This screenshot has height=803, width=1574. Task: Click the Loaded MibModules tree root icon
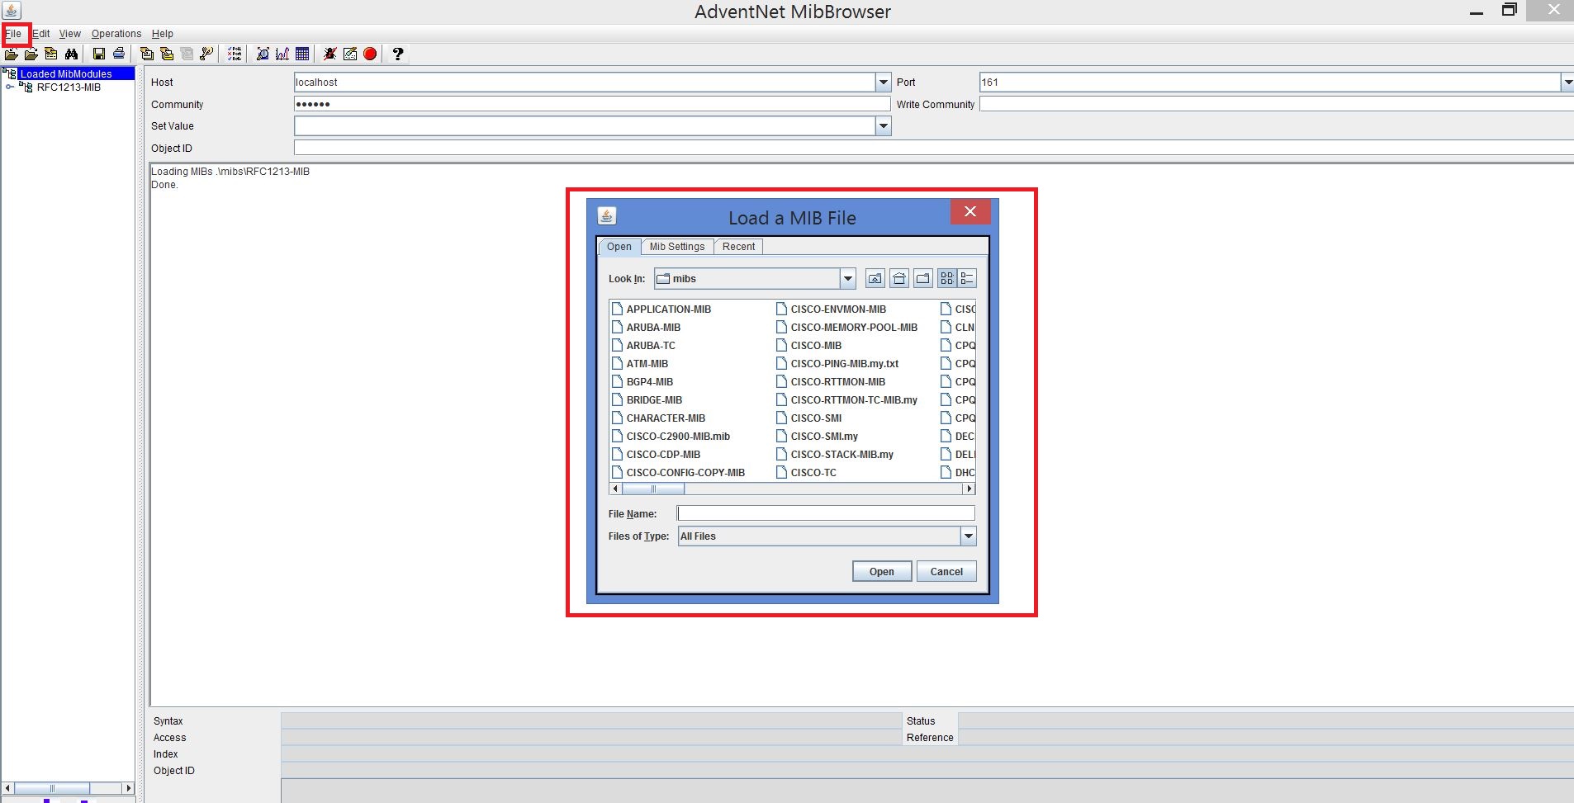[10, 73]
